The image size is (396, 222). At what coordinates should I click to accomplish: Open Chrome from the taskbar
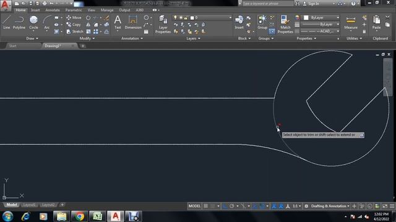[79, 216]
